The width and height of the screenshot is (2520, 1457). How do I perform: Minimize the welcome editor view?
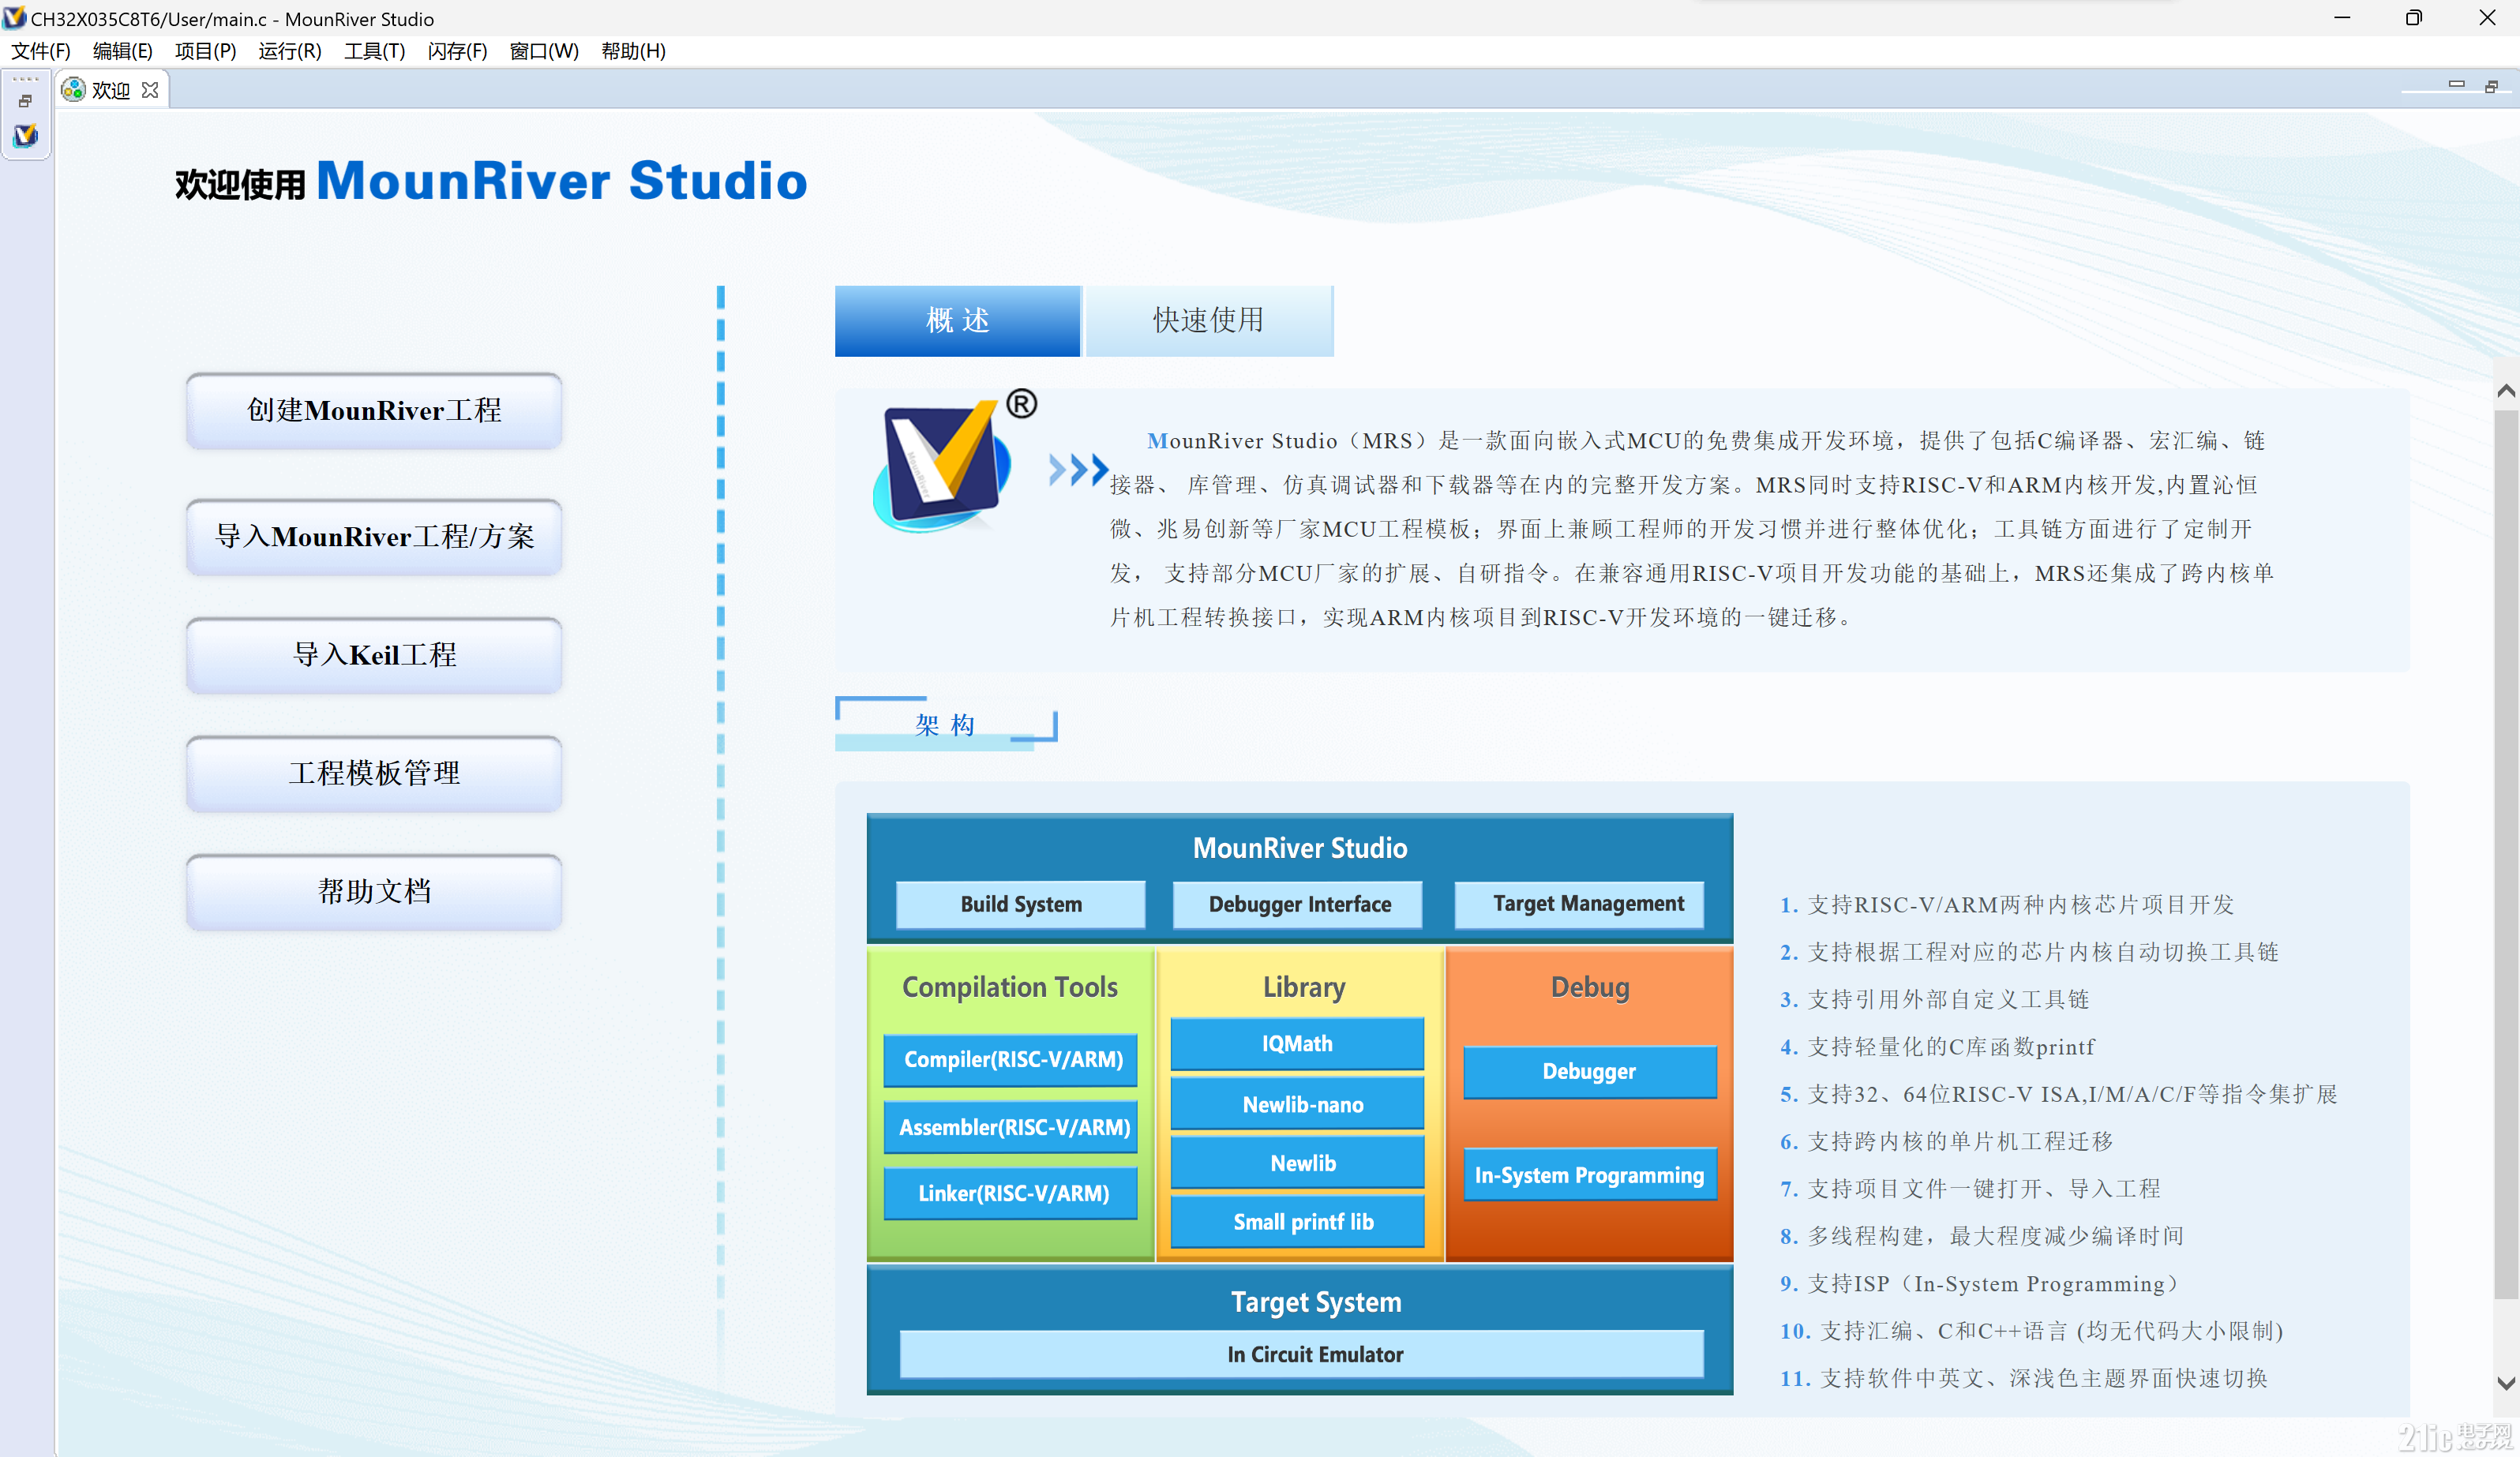(x=2455, y=85)
